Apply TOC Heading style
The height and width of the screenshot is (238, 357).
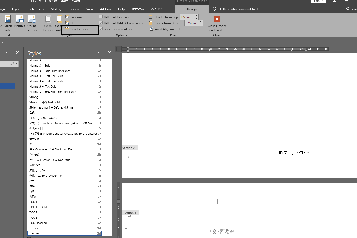coord(64,223)
